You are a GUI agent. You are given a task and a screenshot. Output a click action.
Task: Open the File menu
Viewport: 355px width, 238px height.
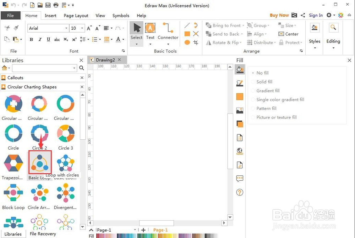tap(10, 16)
